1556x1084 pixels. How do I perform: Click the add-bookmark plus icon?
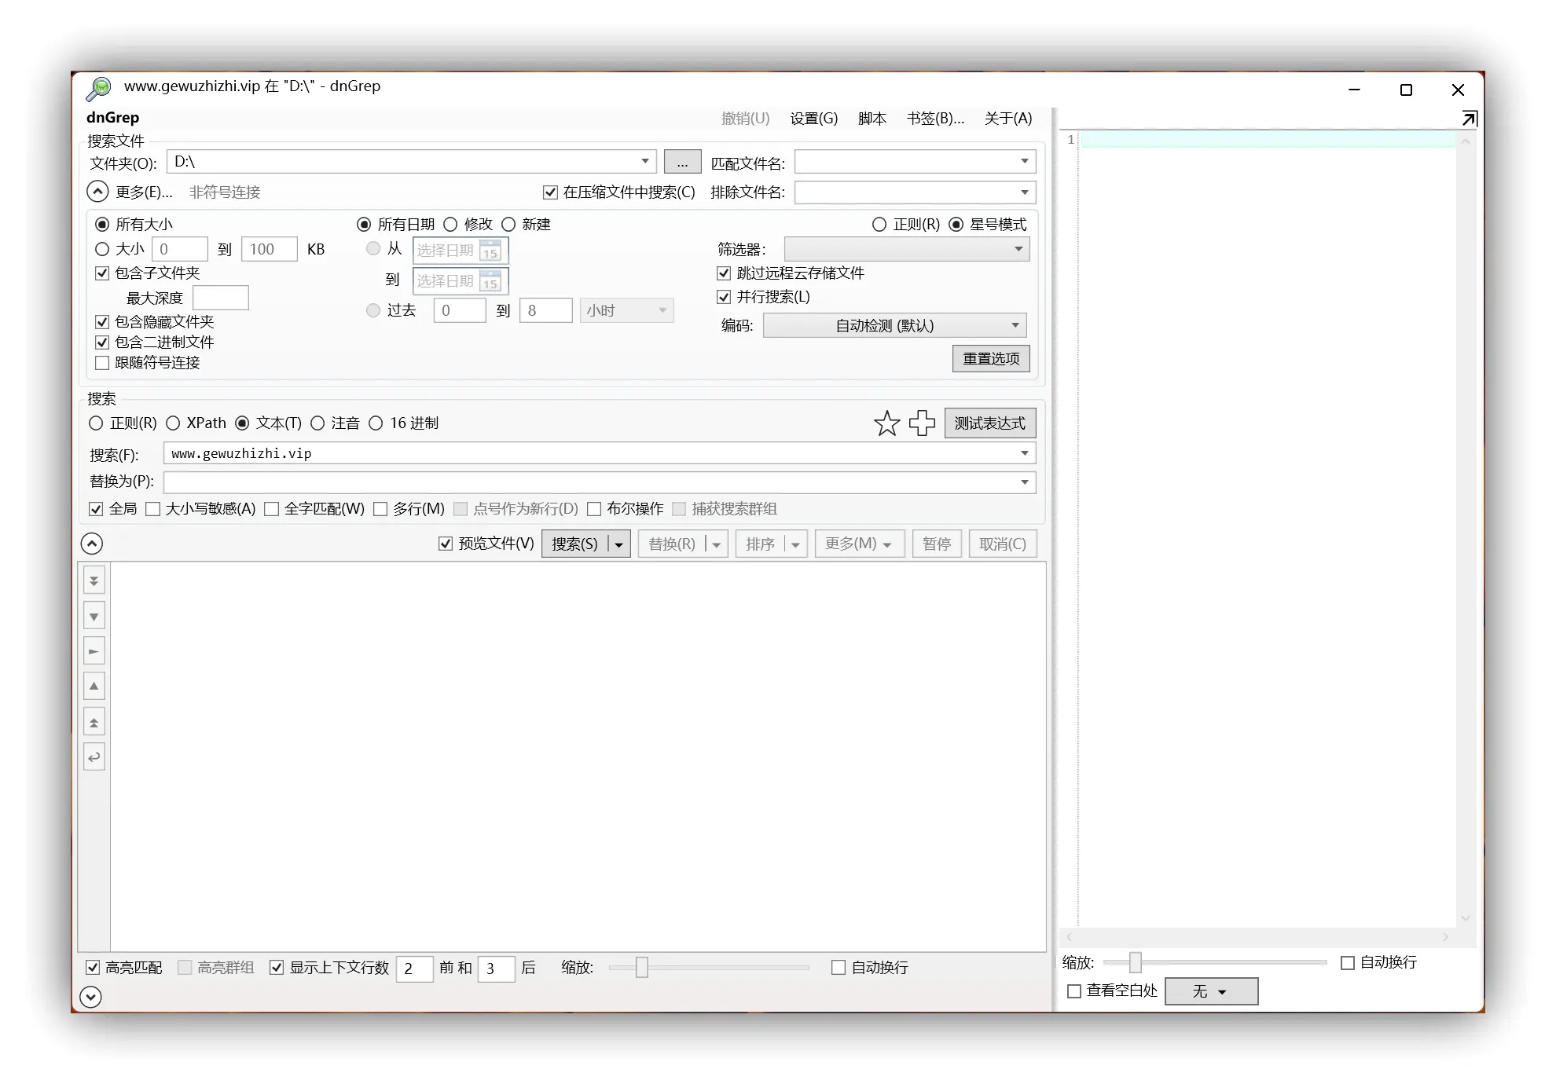tap(922, 423)
